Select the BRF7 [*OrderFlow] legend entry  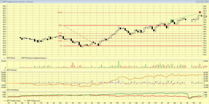pos(11,90)
